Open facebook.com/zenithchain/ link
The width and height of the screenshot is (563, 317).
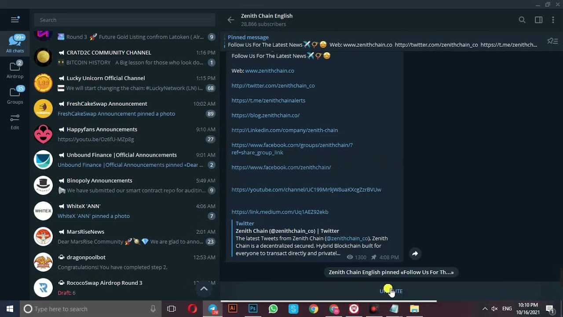281,167
